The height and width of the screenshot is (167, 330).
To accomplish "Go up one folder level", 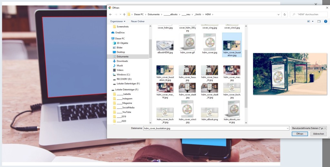I will point(124,15).
